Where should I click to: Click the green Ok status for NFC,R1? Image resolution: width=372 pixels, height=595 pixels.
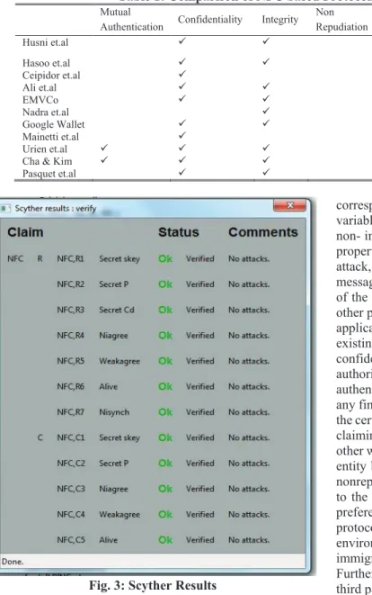pos(165,259)
